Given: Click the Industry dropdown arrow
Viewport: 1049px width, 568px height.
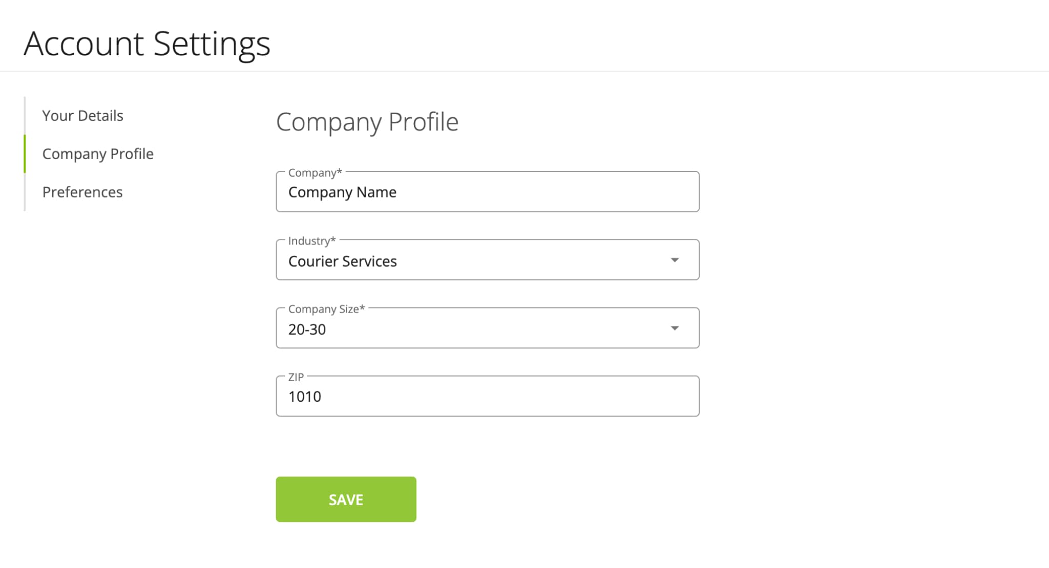Looking at the screenshot, I should [674, 260].
